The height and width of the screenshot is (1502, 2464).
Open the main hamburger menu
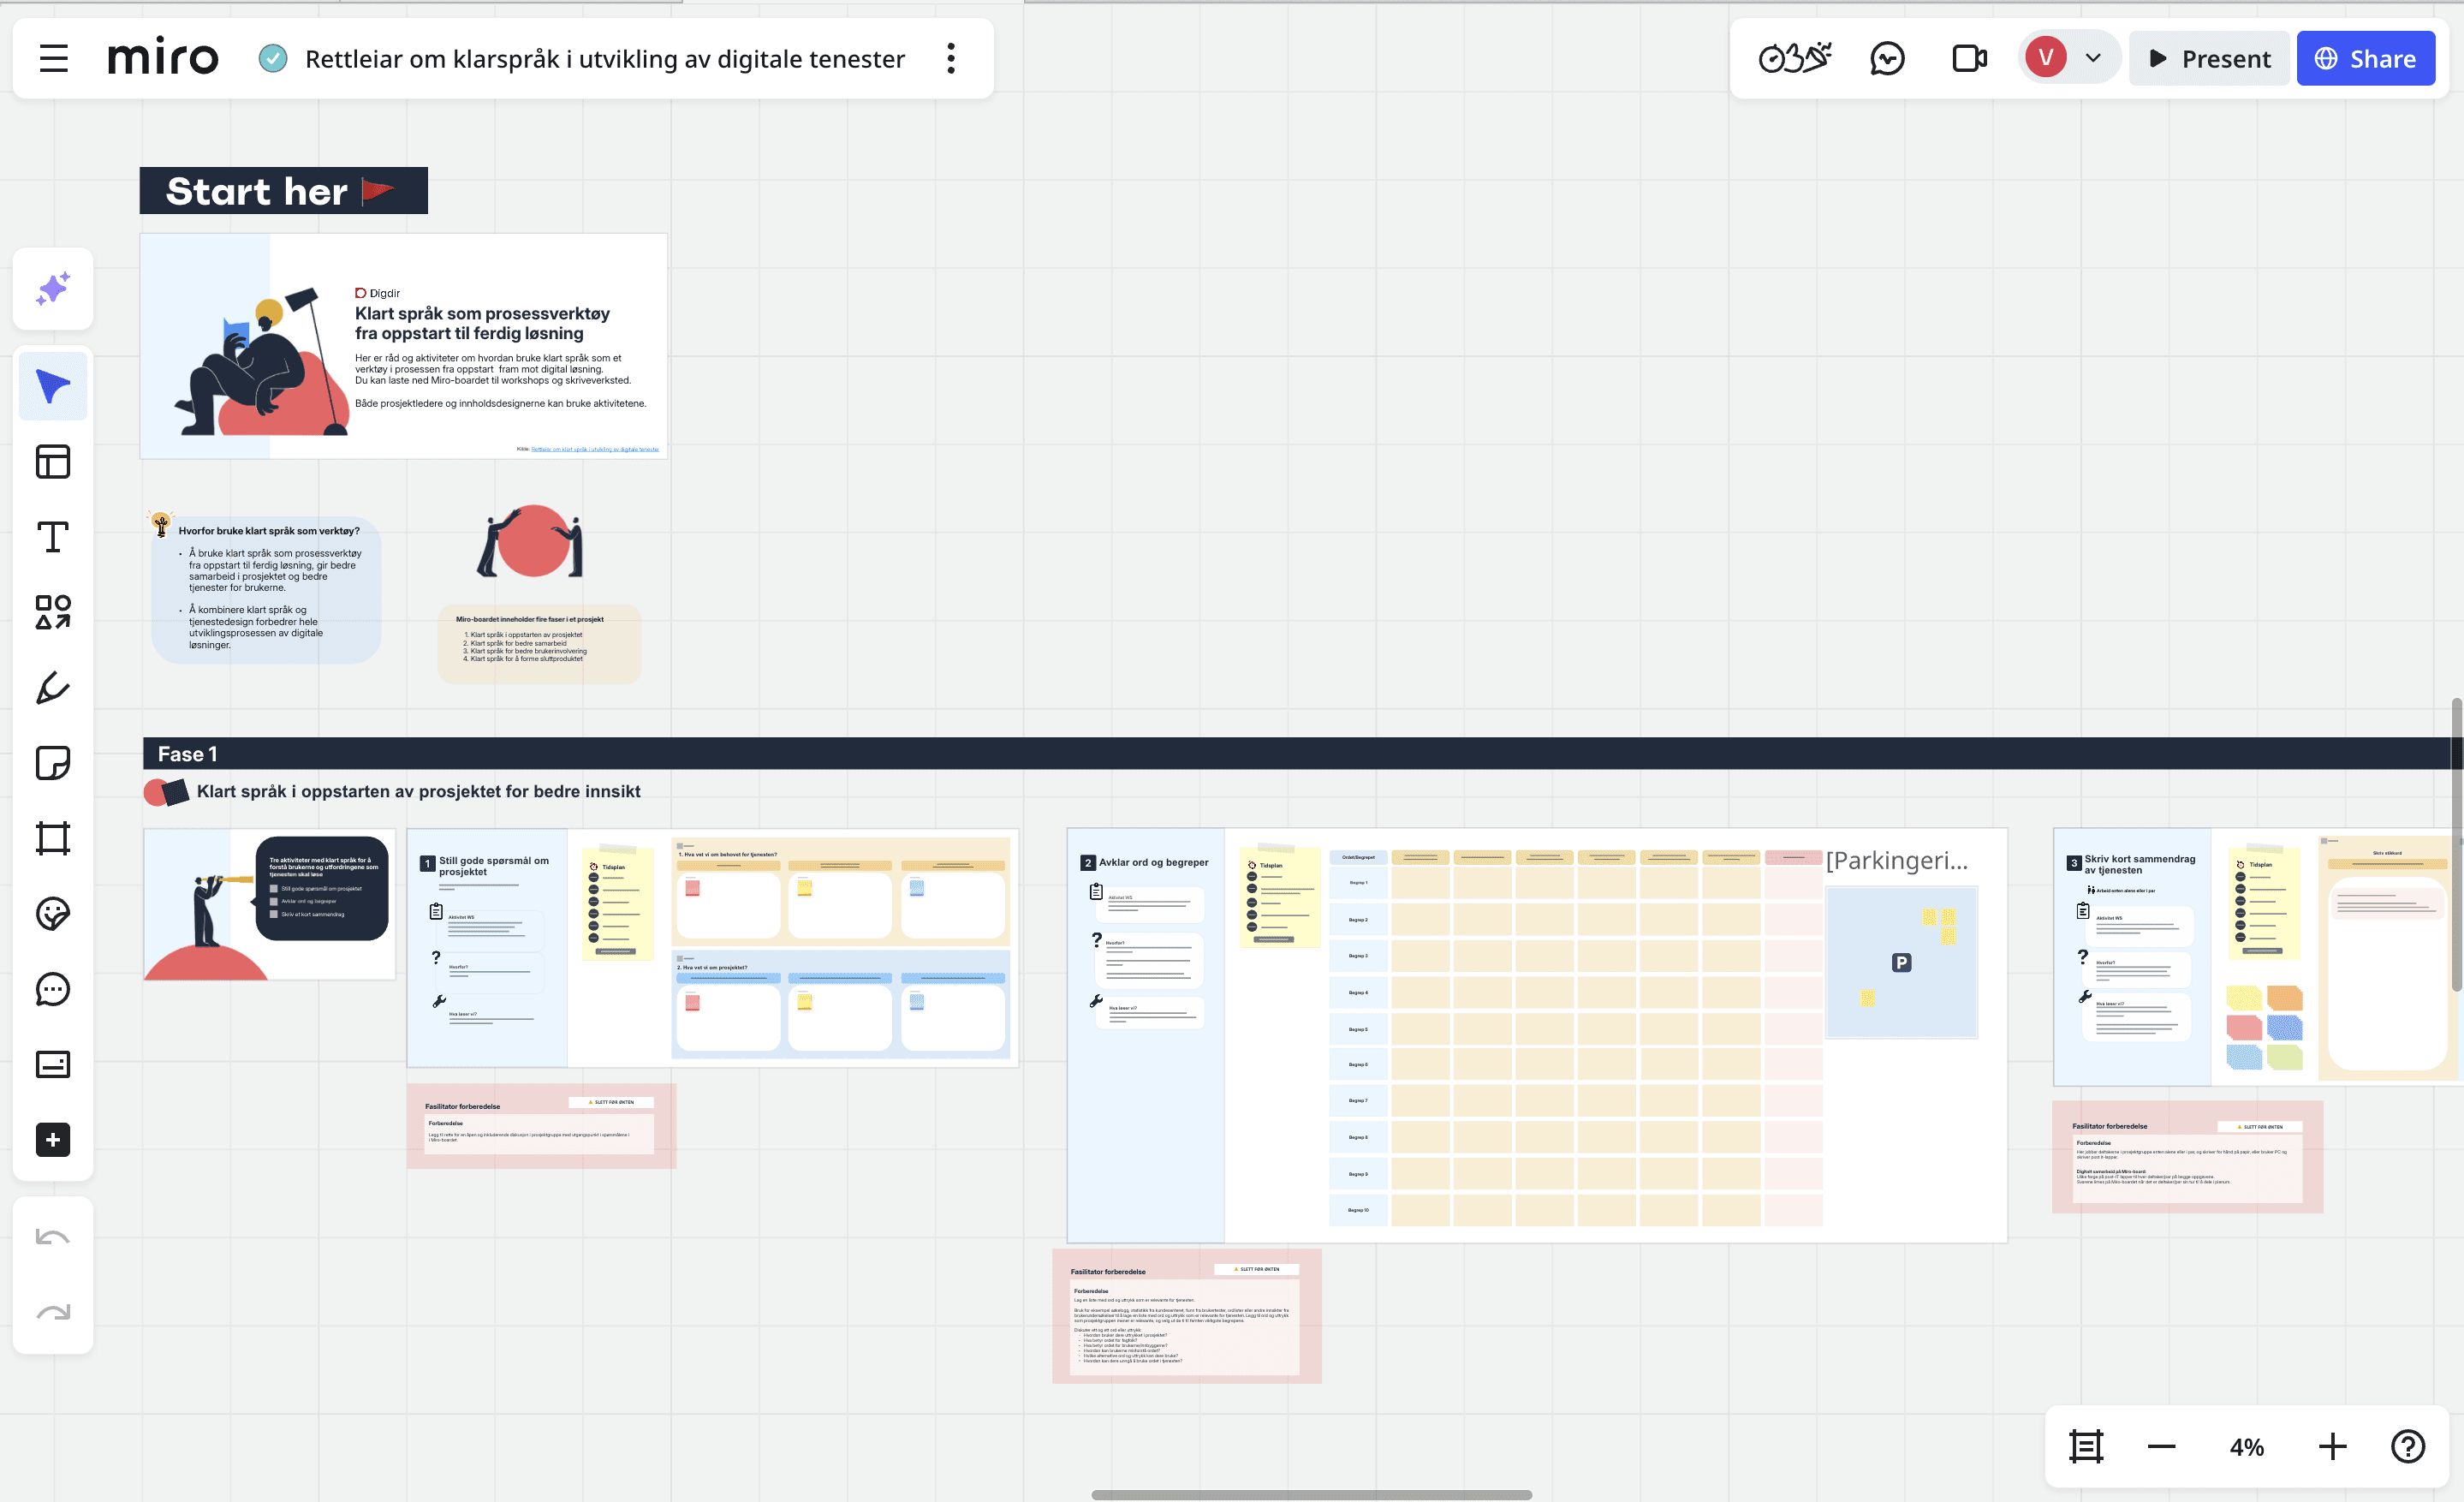tap(54, 59)
